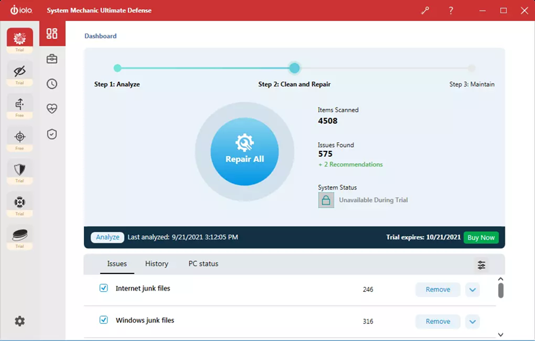Open the issue filter options icon
535x341 pixels.
pyautogui.click(x=482, y=265)
